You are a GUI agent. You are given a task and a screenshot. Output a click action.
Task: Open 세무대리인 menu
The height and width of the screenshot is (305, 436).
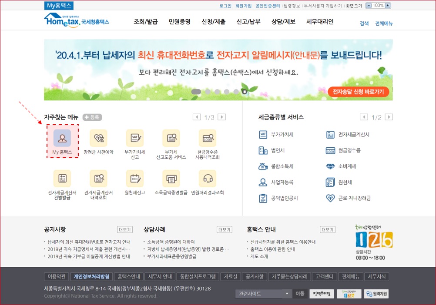pyautogui.click(x=320, y=22)
